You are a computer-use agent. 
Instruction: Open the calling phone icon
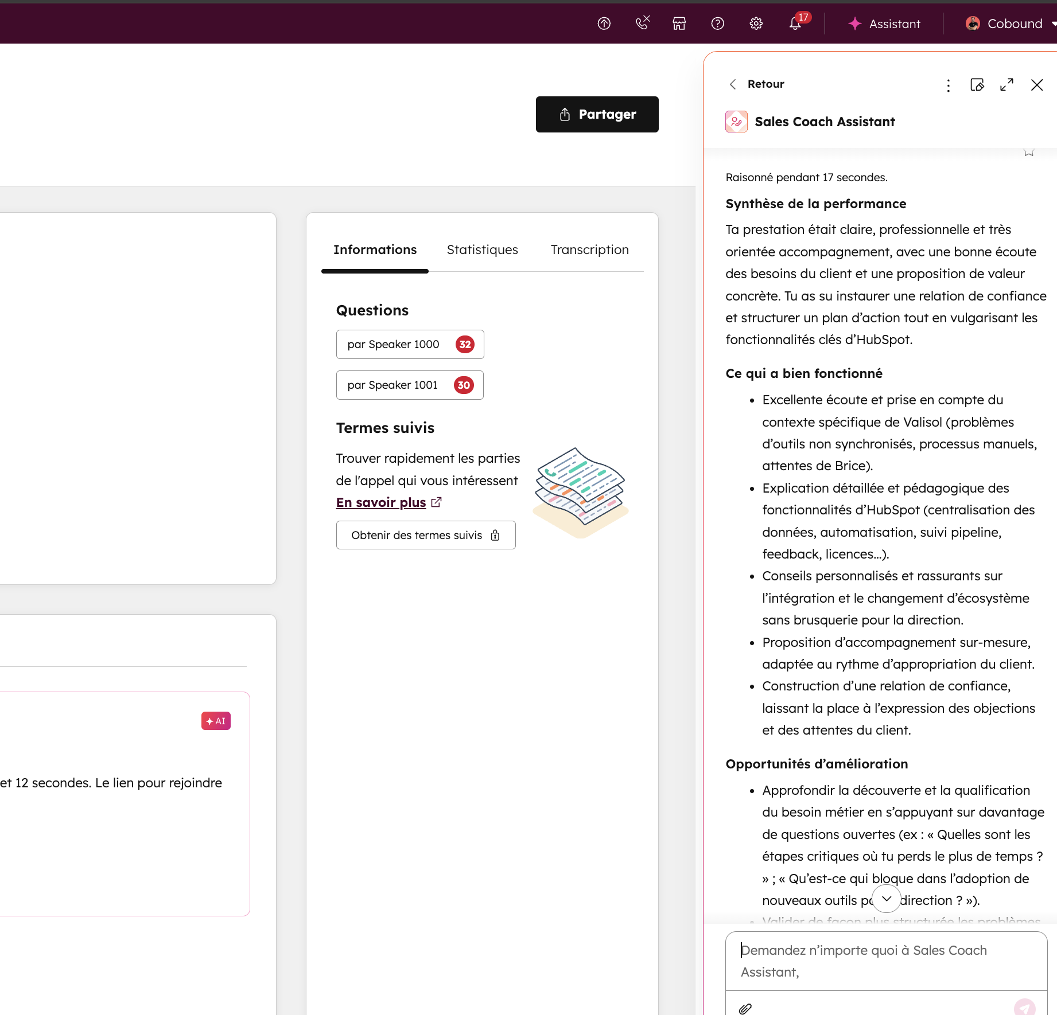[642, 24]
